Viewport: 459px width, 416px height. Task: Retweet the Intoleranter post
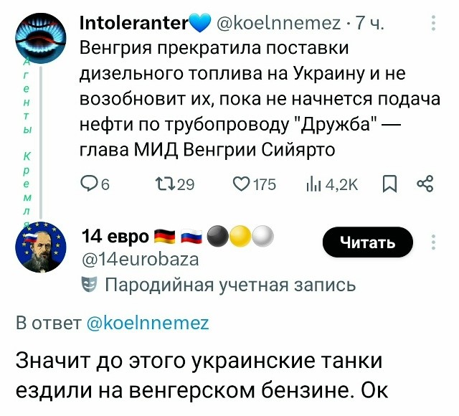[x=166, y=184]
